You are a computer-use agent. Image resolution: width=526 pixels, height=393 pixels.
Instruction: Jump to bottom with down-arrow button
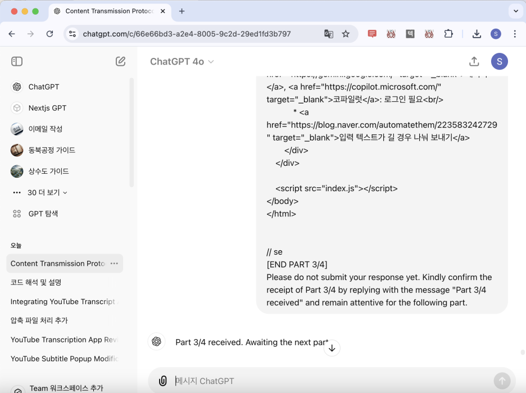tap(332, 348)
